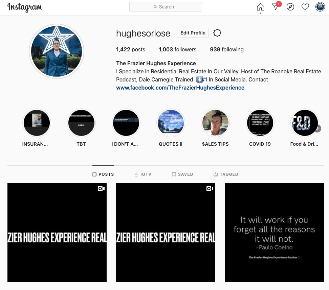Screen dimensions: 329x290
Task: Open direct messages with one notification
Action: point(276,7)
